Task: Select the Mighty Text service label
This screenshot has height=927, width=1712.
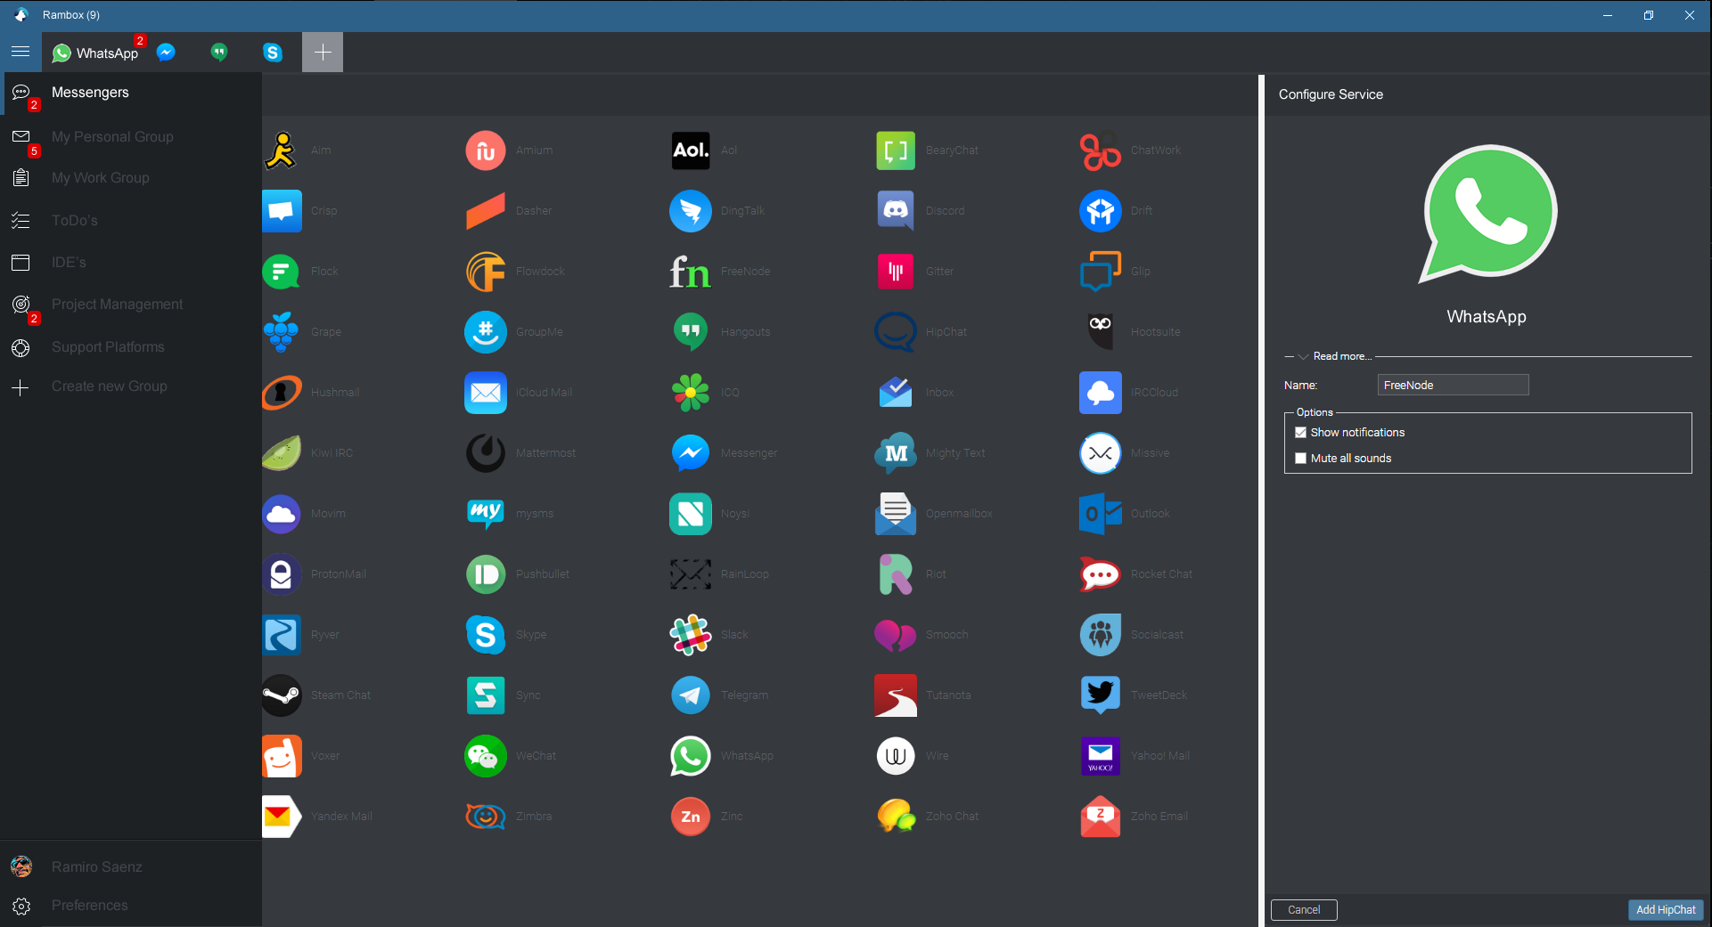Action: pos(955,453)
